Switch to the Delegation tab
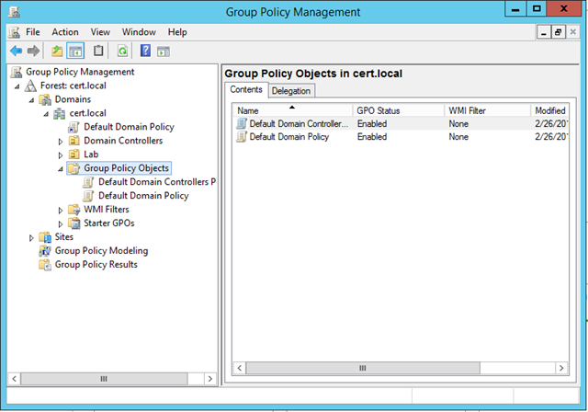588x412 pixels. point(290,90)
